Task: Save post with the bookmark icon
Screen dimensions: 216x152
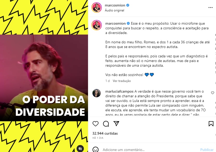Action: (211, 124)
